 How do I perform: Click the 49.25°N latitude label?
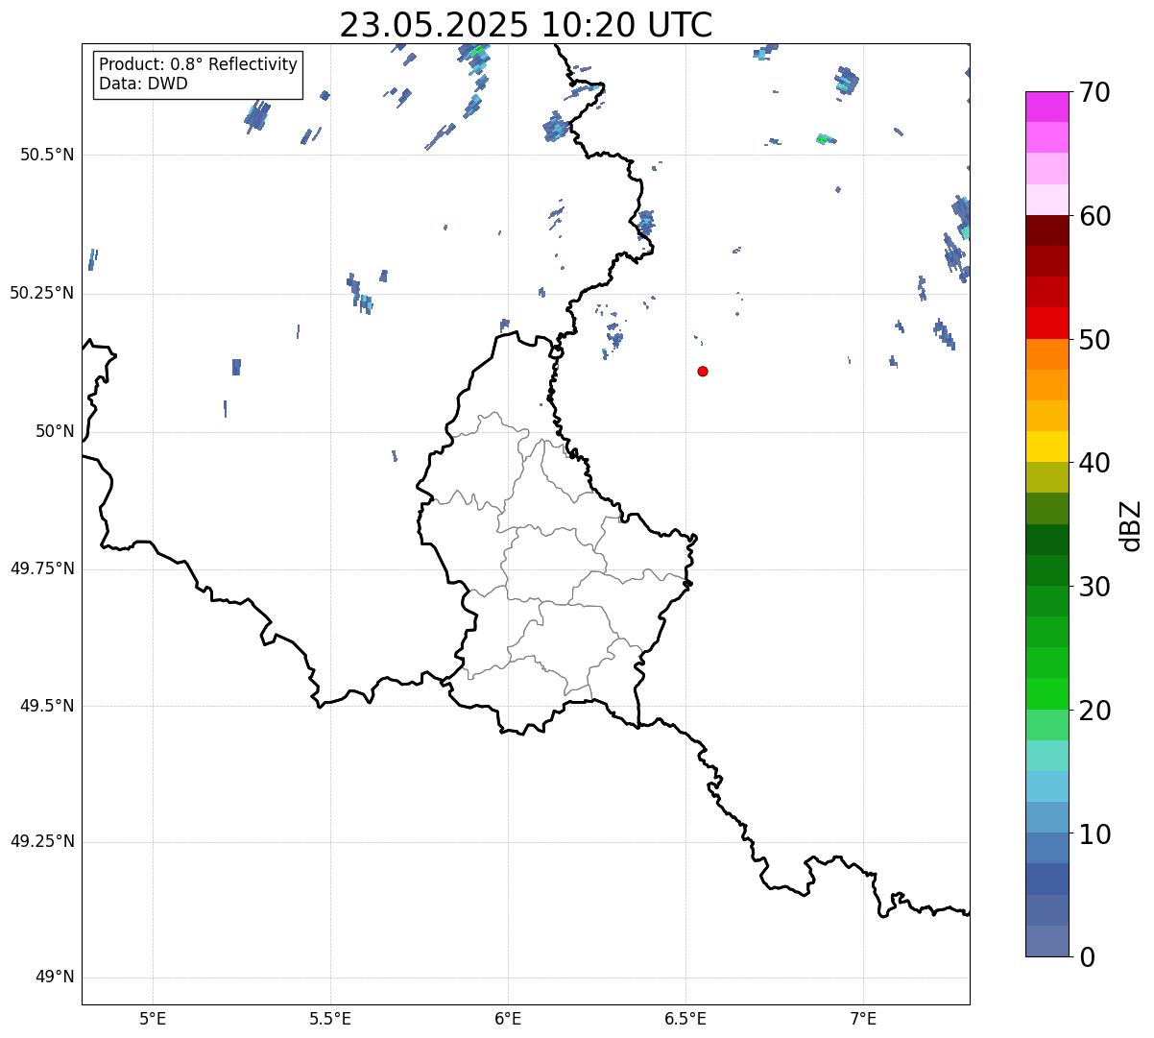42,841
